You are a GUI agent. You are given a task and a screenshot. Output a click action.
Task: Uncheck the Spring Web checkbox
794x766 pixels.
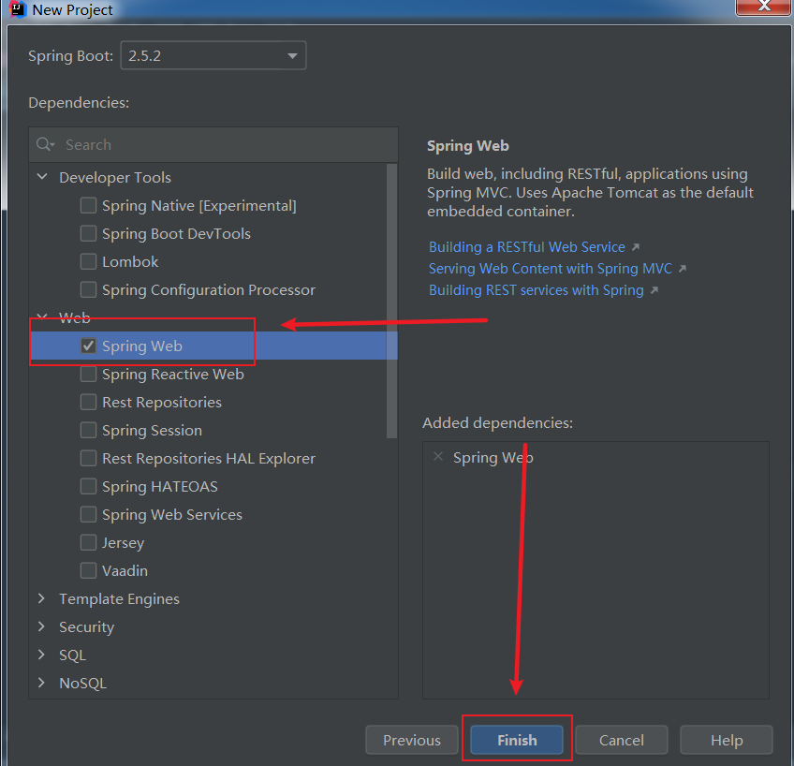(88, 346)
